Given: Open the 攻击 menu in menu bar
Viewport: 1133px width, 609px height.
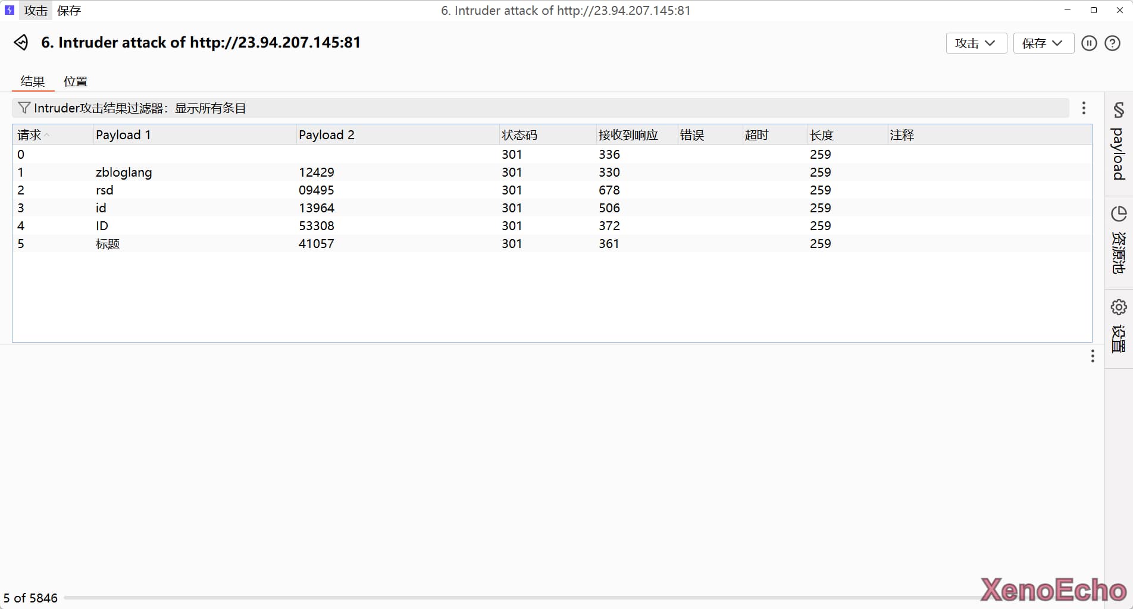Looking at the screenshot, I should 36,11.
